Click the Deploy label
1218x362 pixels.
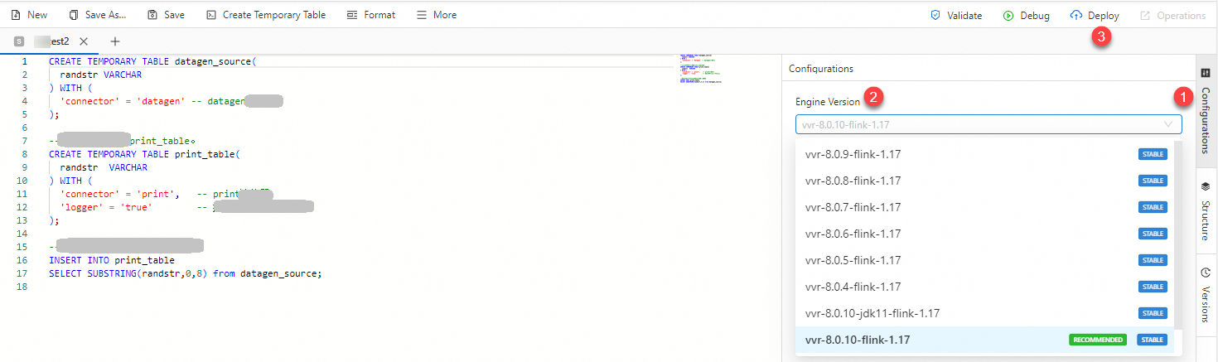point(1104,16)
